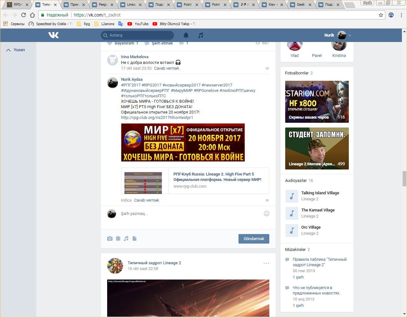407x318 pixels.
Task: Click the 16 okt saat 22:58 post timestamp
Action: coord(143,269)
